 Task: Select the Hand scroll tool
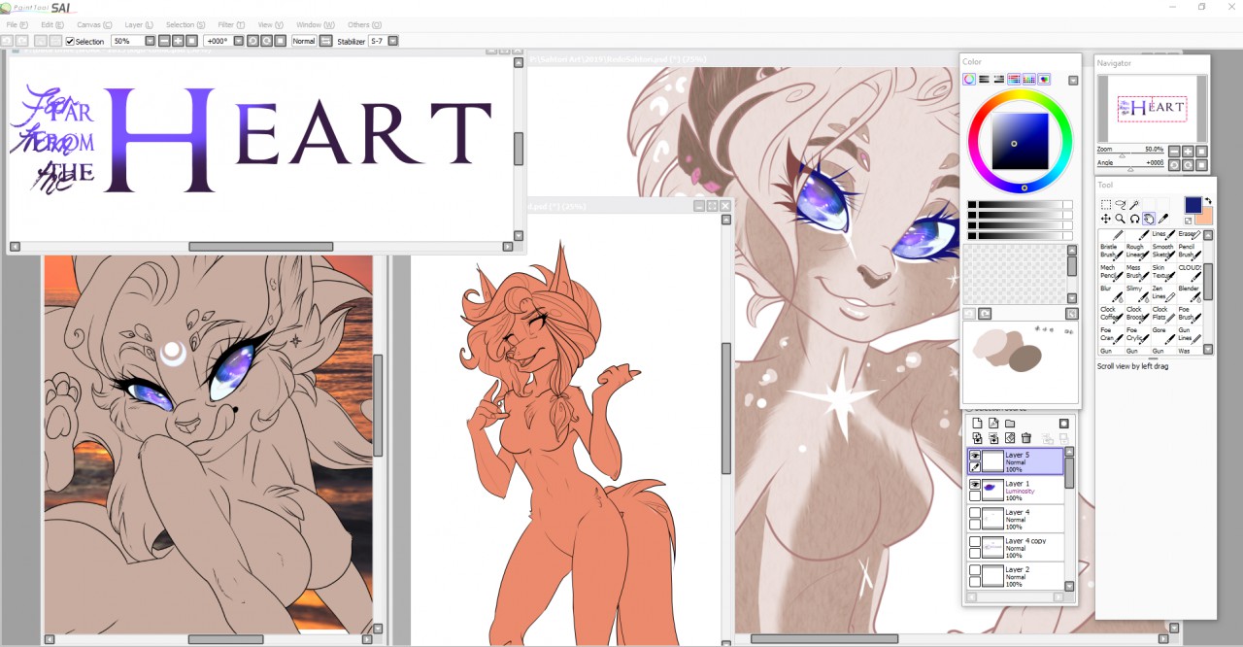point(1149,219)
